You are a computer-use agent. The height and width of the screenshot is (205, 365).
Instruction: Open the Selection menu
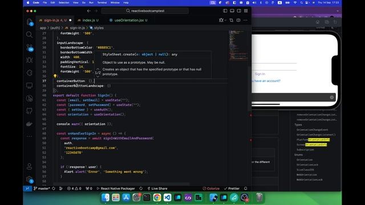[64, 2]
